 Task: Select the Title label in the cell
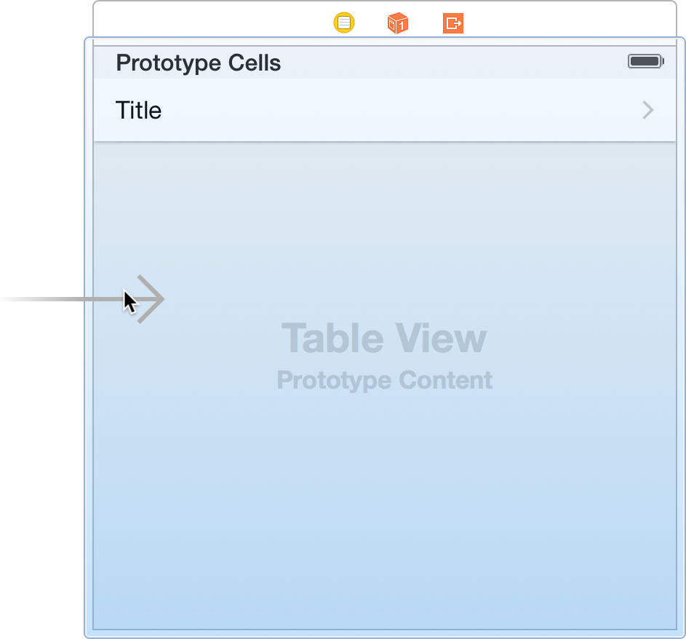(x=138, y=111)
